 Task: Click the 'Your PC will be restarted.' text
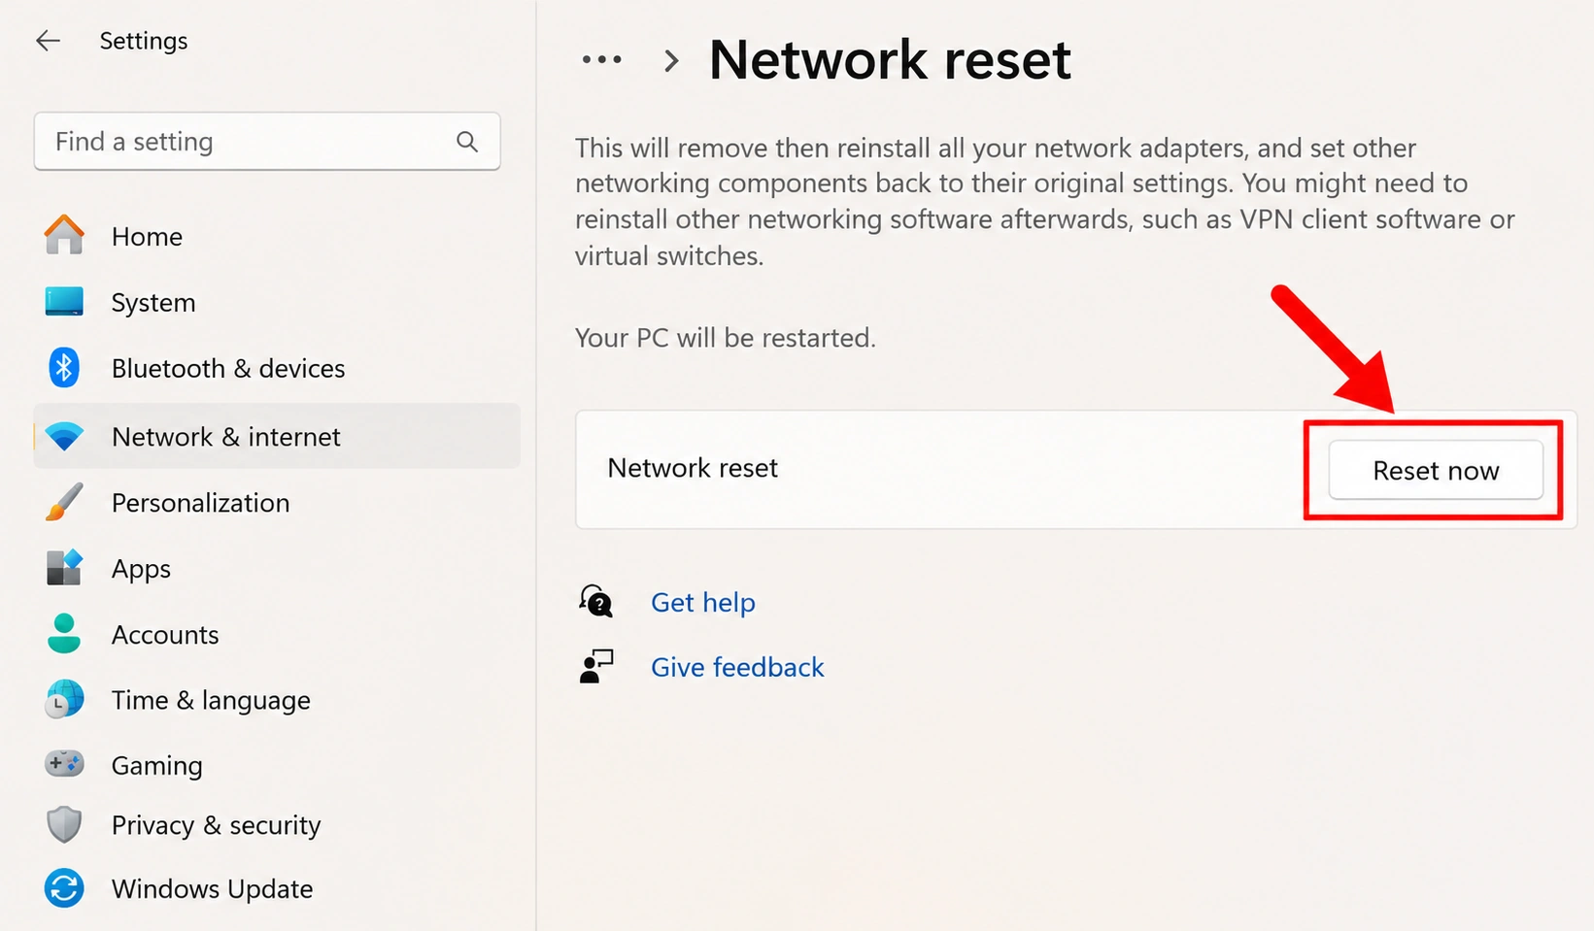pyautogui.click(x=726, y=338)
